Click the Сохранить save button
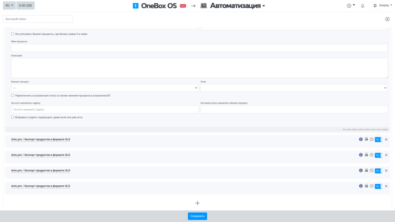Screen dimensions: 395x222 coord(197,216)
